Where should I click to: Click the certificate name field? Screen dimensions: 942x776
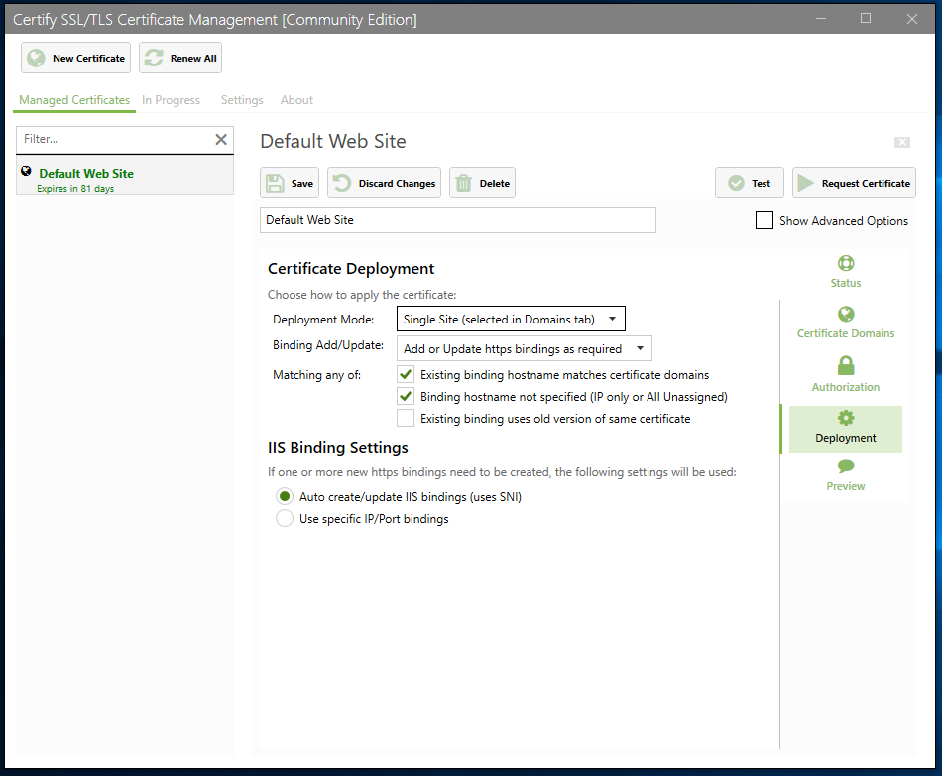coord(458,220)
